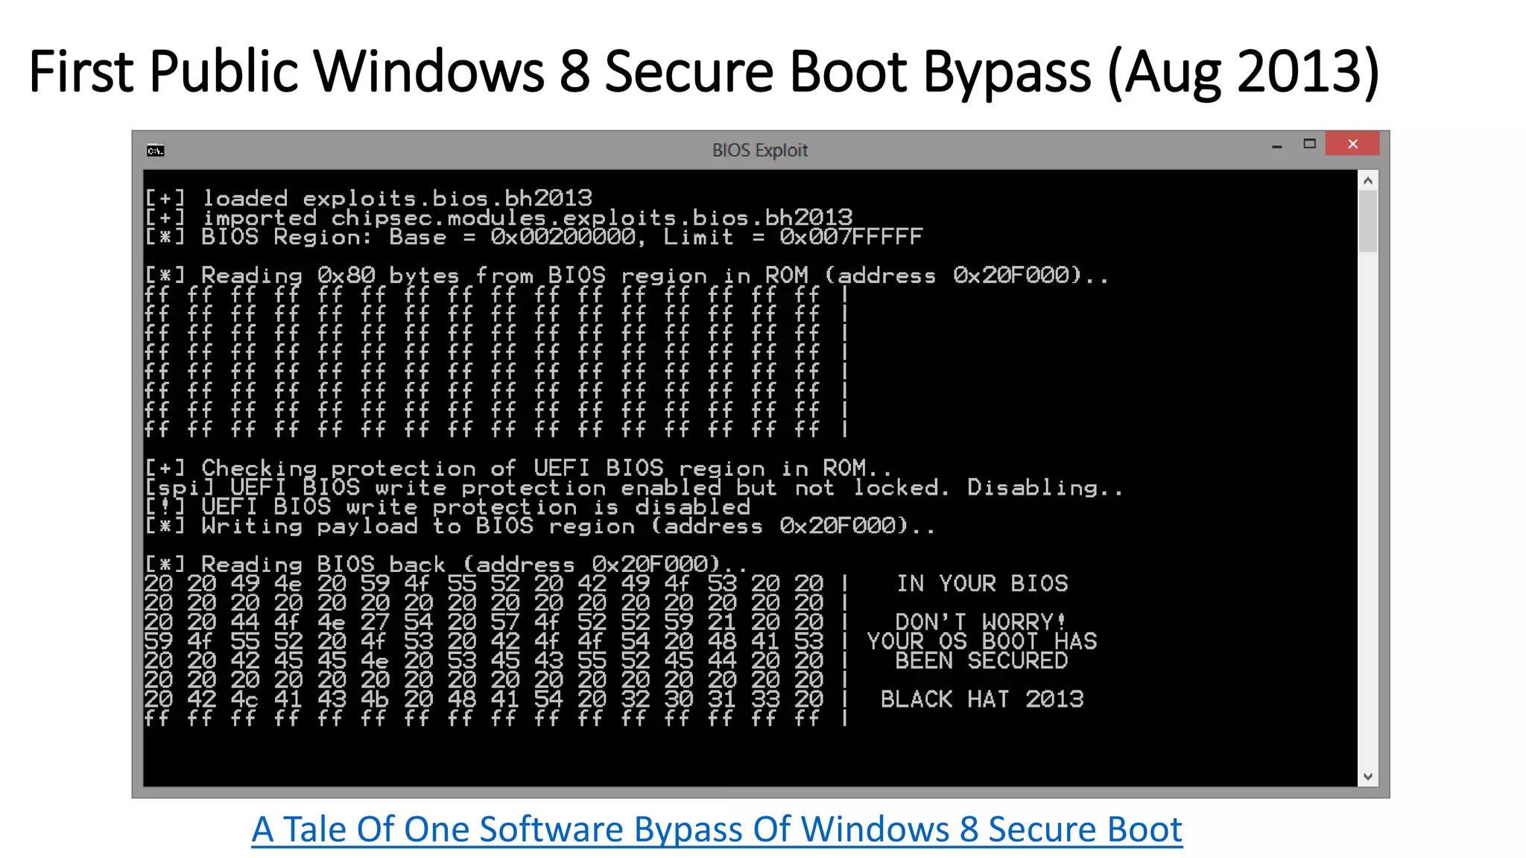Click the 'Reading BIOS back (address 0x20F000)' line
The height and width of the screenshot is (858, 1526).
pos(446,565)
